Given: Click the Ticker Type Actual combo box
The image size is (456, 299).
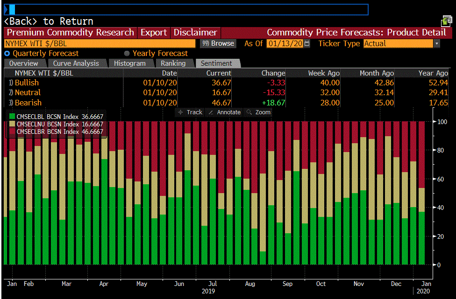Looking at the screenshot, I should [398, 43].
